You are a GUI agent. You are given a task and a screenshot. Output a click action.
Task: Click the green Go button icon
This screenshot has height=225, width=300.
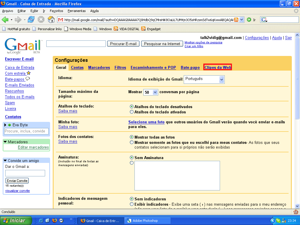click(249, 20)
